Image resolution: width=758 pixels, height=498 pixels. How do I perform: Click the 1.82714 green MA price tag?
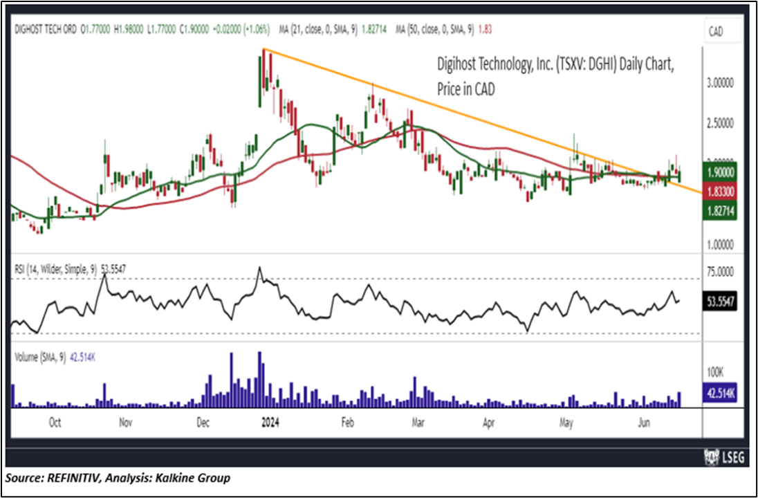pyautogui.click(x=720, y=210)
